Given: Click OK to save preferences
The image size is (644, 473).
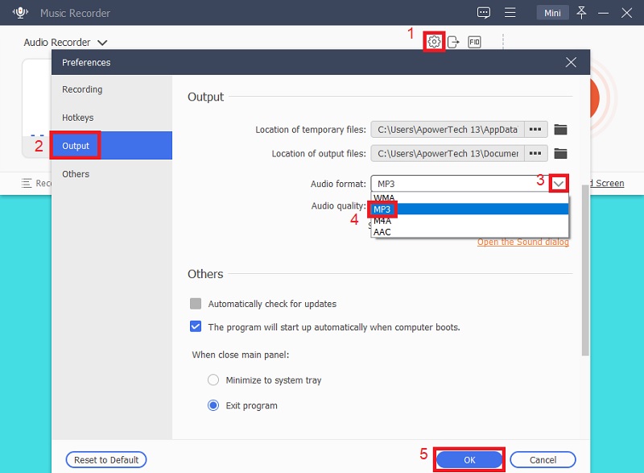Looking at the screenshot, I should pyautogui.click(x=469, y=460).
